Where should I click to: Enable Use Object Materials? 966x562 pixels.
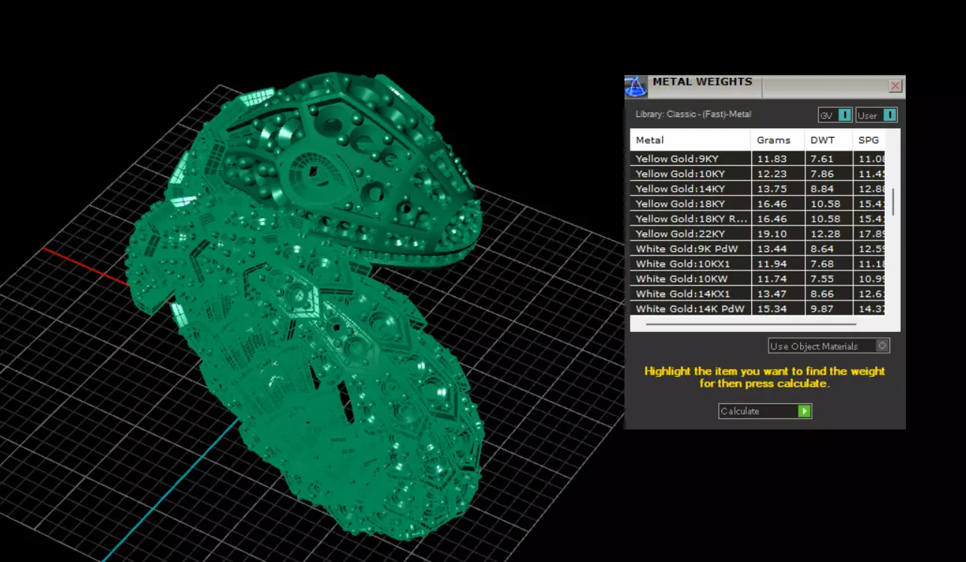pyautogui.click(x=829, y=346)
